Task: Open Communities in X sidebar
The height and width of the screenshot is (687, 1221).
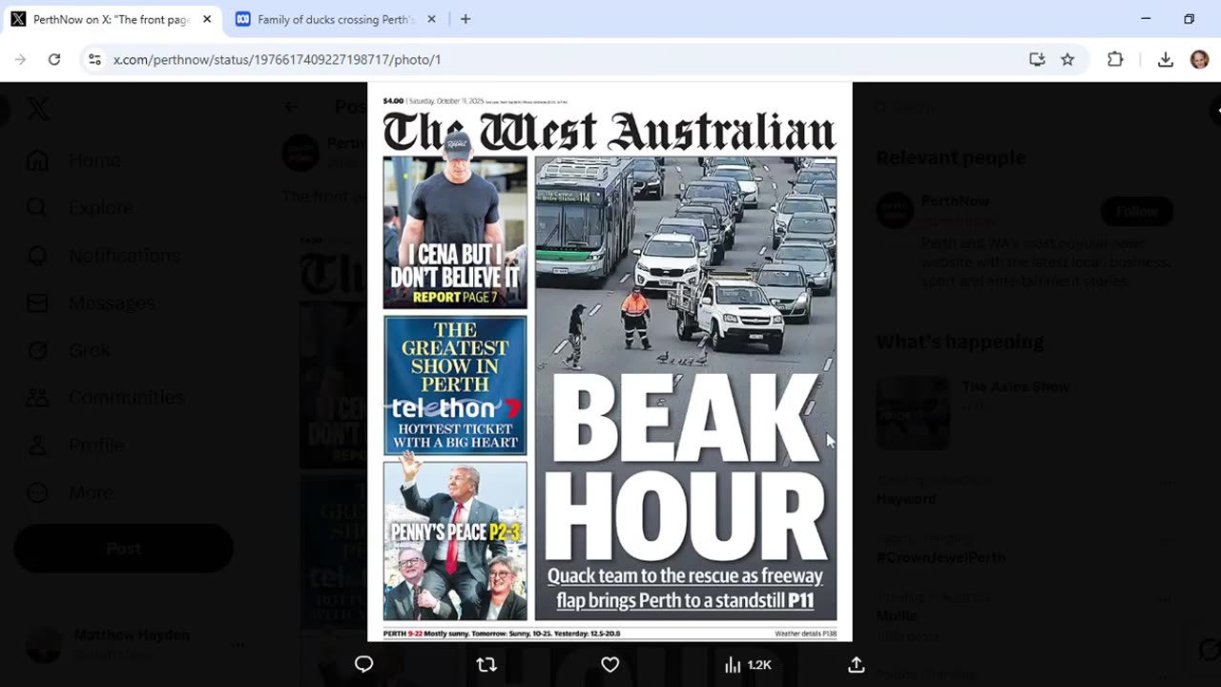Action: tap(105, 397)
